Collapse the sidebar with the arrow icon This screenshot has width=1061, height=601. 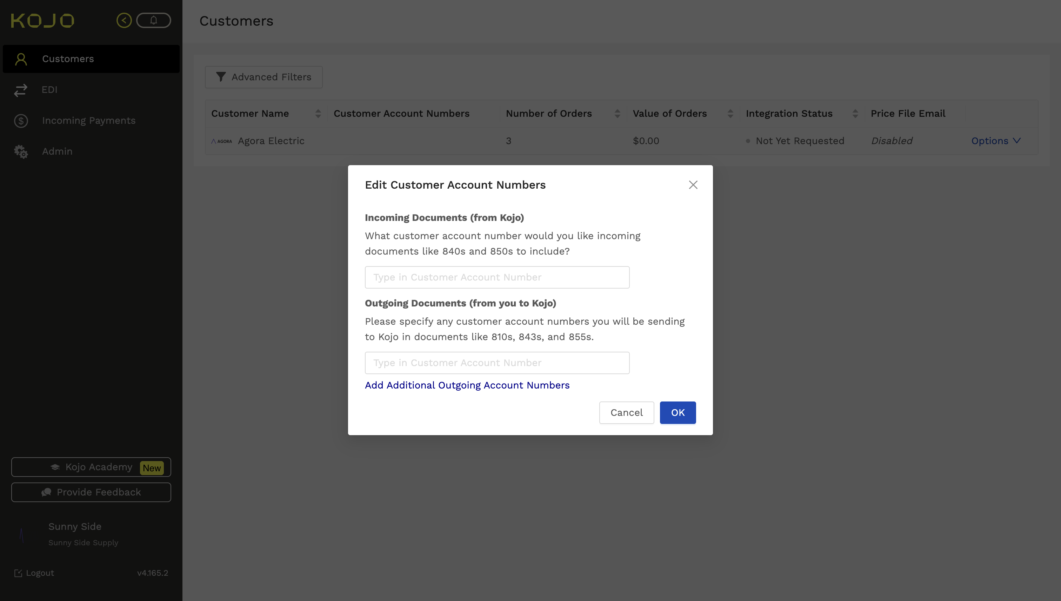[x=124, y=20]
